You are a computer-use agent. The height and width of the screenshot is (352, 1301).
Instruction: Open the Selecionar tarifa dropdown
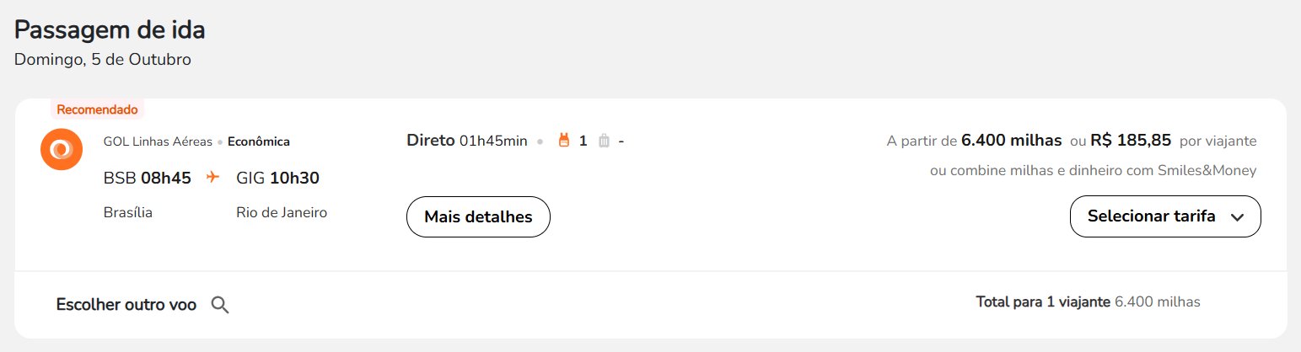point(1165,216)
